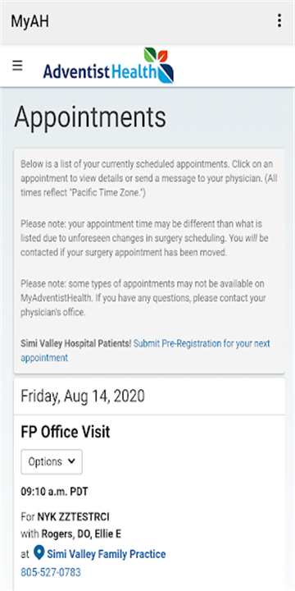Click the Options dropdown chevron arrow
This screenshot has height=591, width=295.
point(72,461)
